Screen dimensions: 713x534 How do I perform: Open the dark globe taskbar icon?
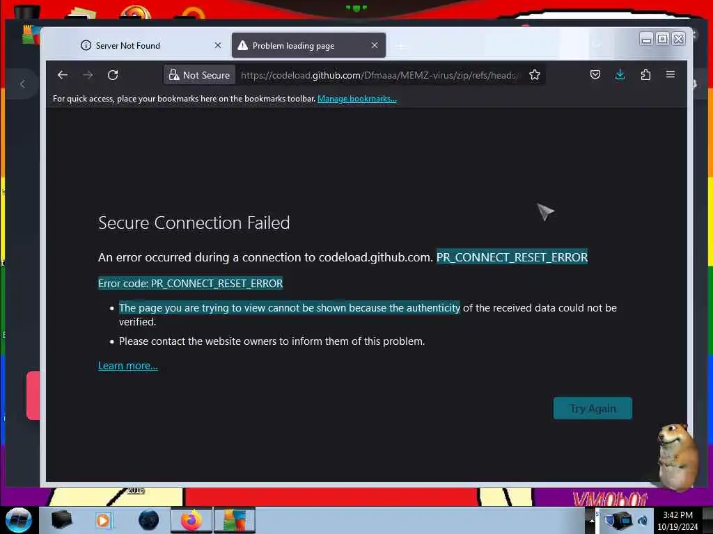(x=149, y=520)
